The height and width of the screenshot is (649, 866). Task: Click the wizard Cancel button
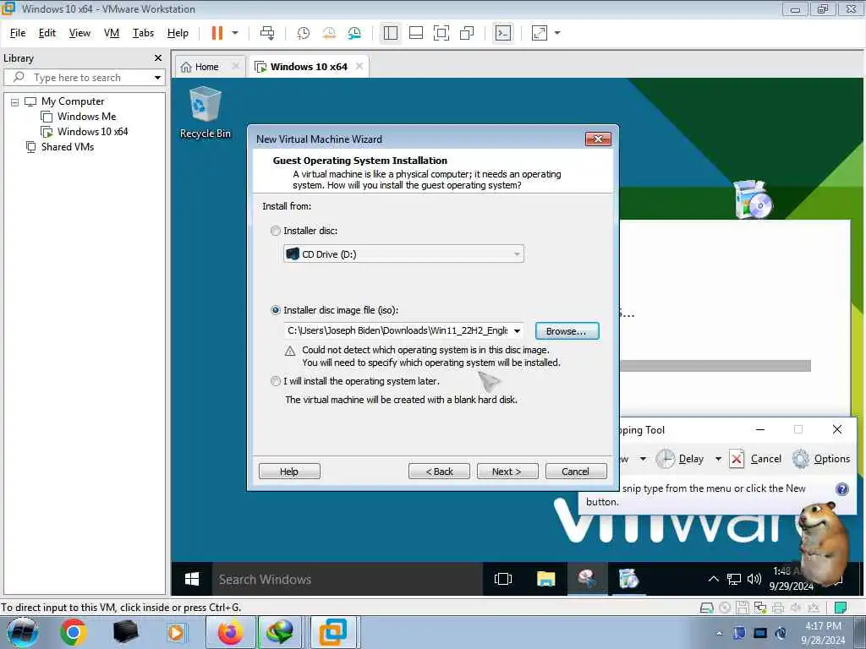tap(575, 472)
